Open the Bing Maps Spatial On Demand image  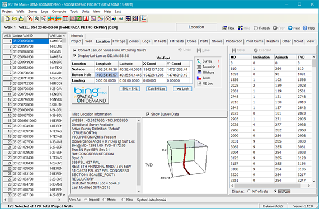91,95
